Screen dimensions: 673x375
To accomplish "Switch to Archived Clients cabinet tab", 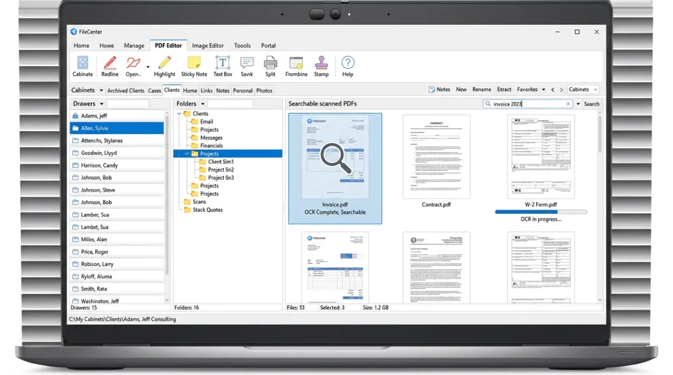I will tap(126, 90).
